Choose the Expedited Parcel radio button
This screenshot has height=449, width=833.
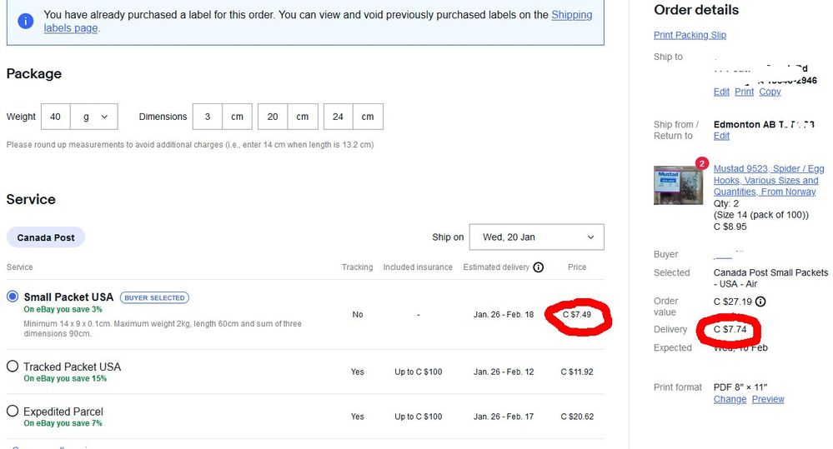pos(13,412)
